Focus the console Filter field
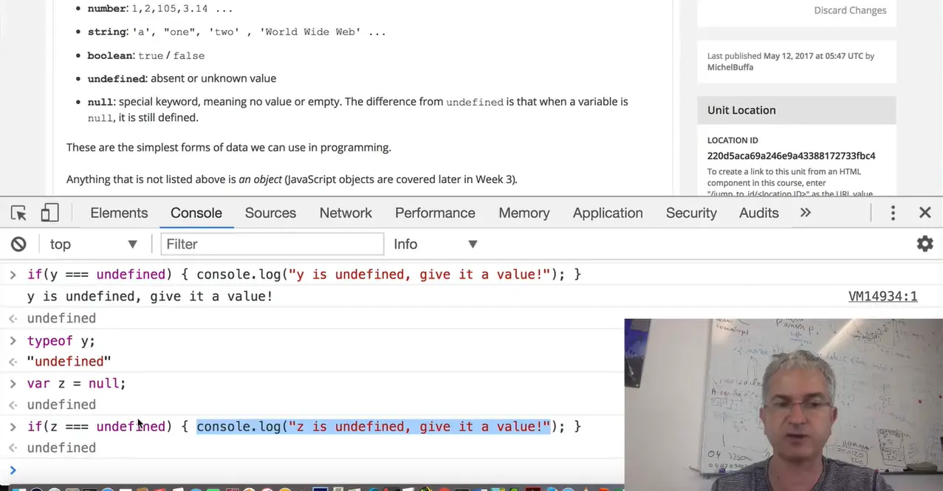 (x=272, y=244)
